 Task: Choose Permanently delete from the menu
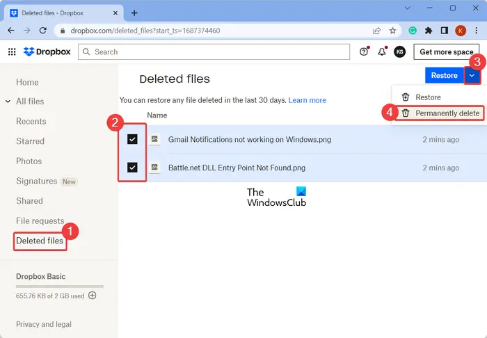coord(440,113)
